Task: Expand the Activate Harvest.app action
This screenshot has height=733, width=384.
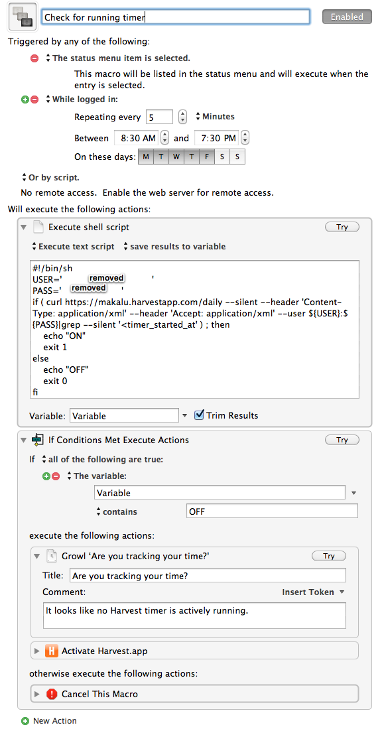Action: pyautogui.click(x=37, y=651)
